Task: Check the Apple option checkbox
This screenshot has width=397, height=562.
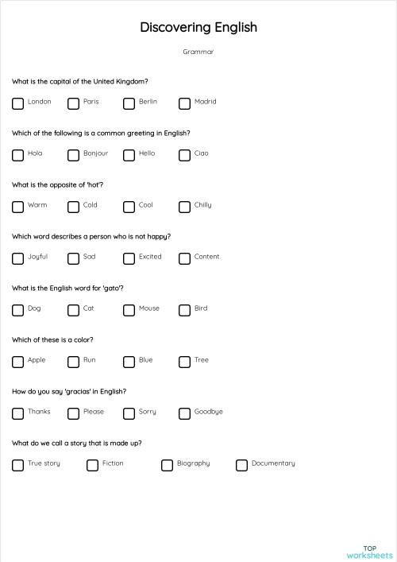Action: click(x=17, y=362)
